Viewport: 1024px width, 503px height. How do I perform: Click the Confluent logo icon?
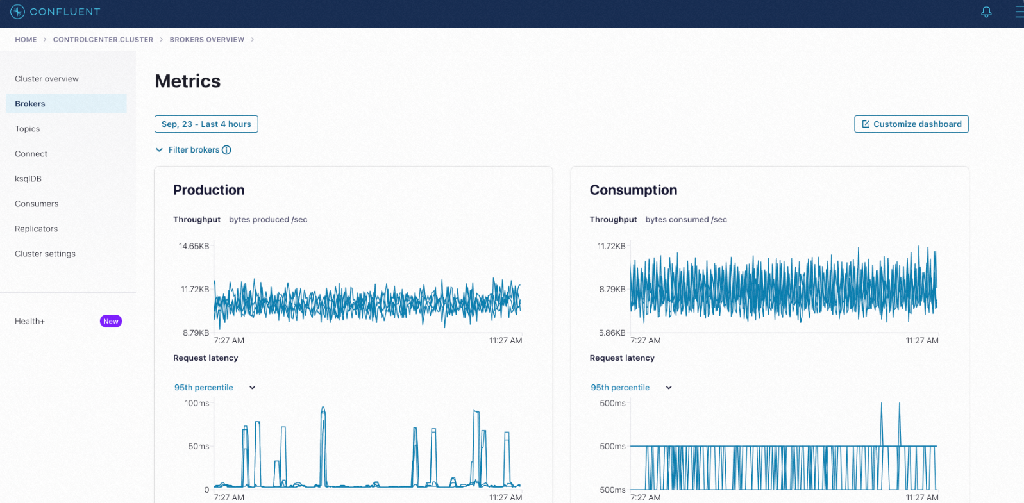click(17, 12)
